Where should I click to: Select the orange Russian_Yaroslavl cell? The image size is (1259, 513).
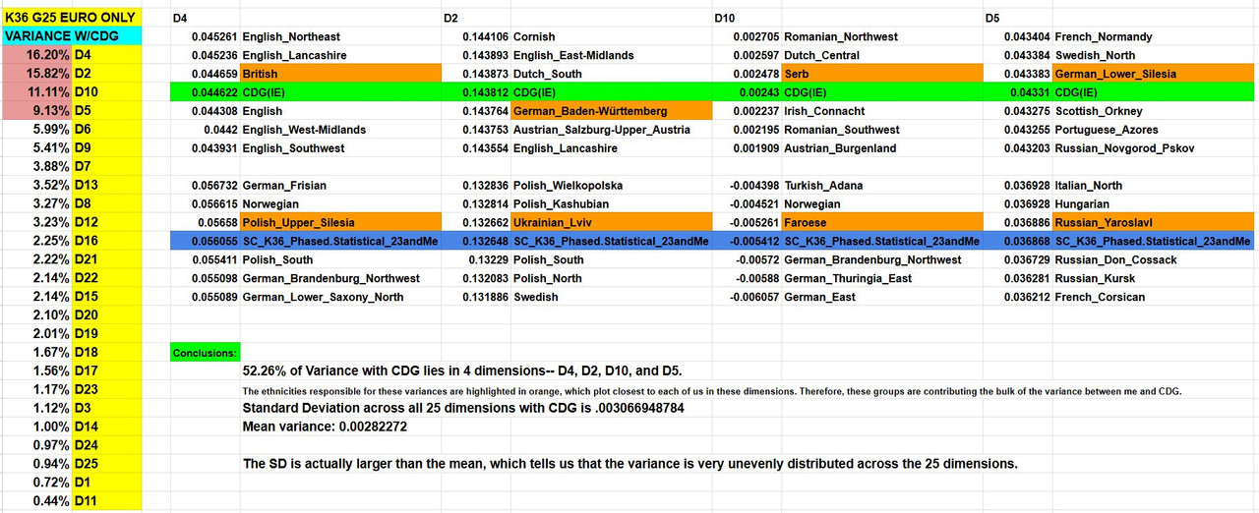1155,222
